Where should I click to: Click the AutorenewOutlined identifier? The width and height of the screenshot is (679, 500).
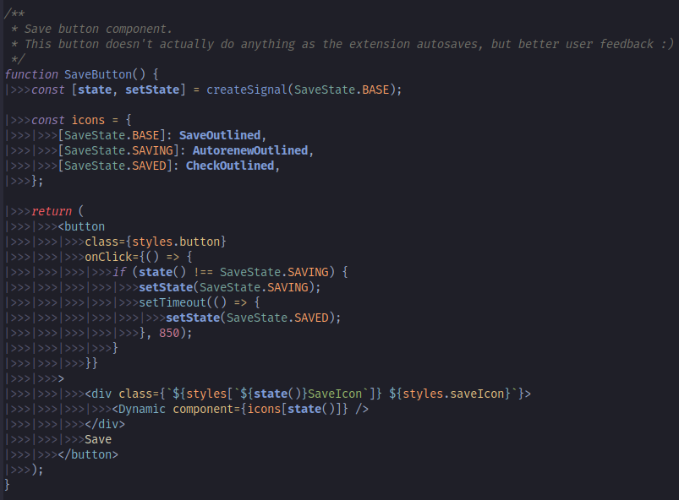click(x=249, y=150)
